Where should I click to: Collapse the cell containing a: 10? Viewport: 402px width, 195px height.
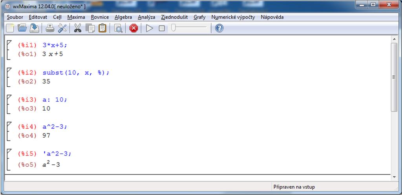pyautogui.click(x=9, y=97)
